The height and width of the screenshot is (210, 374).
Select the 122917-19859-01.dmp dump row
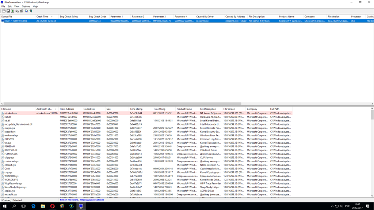187,21
